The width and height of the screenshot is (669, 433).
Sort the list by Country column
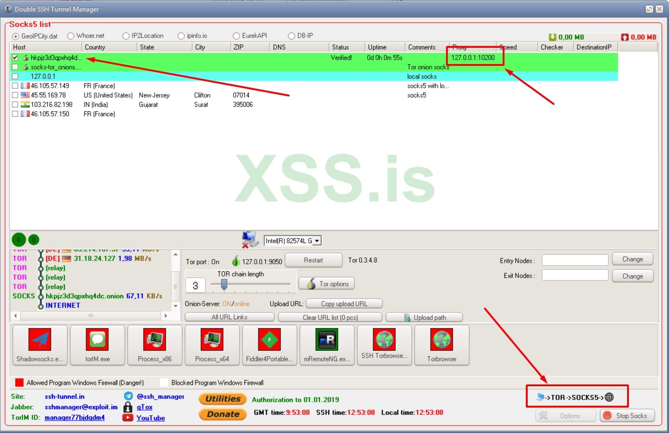tap(109, 47)
